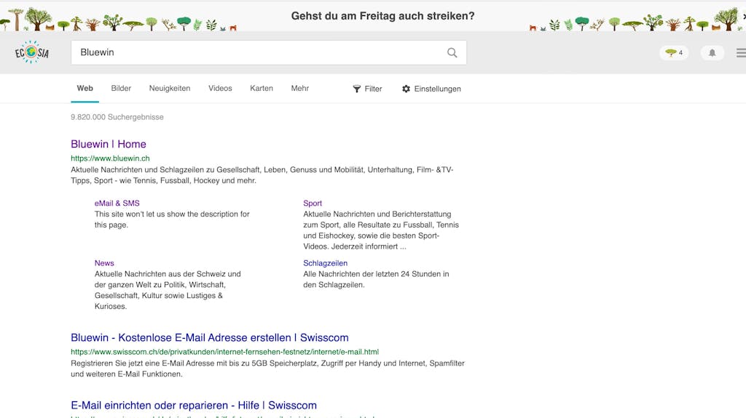Viewport: 746px width, 418px height.
Task: Click the Bluewin Home description text
Action: click(x=262, y=174)
